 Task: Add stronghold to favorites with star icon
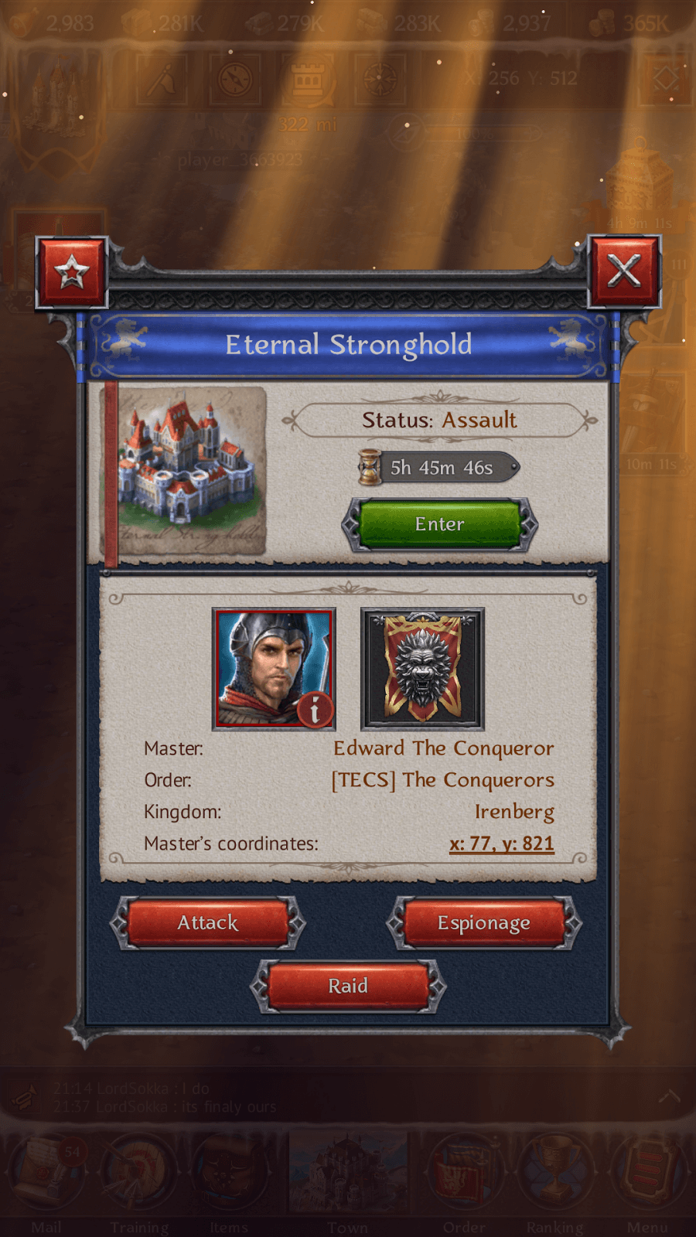pyautogui.click(x=71, y=272)
